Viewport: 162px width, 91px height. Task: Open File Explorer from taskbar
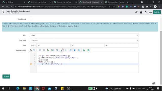(x=24, y=88)
